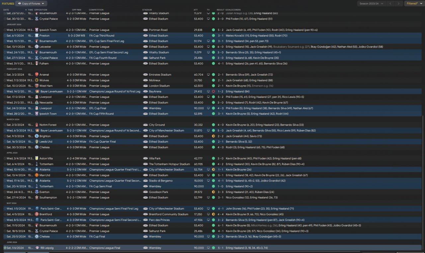Go to the next season with the right arrow
Image resolution: width=425 pixels, height=253 pixels.
[x=399, y=4]
